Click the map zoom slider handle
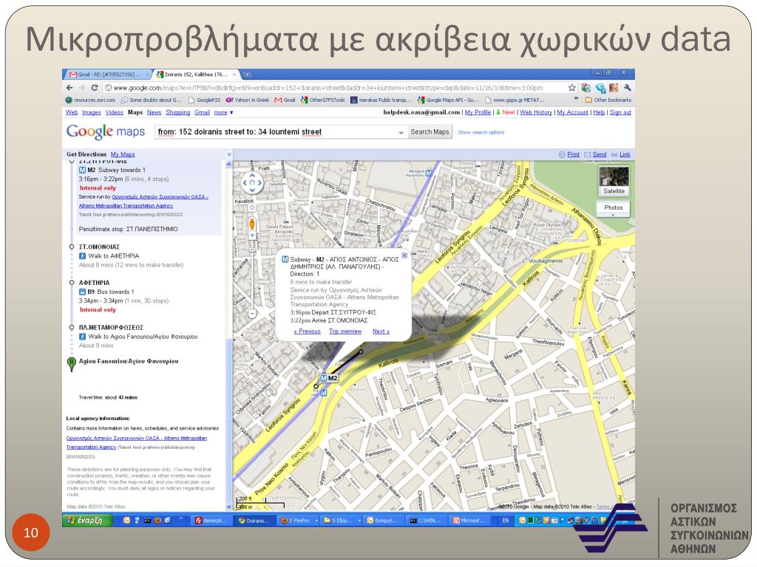Screen dimensions: 757x567 (251, 251)
